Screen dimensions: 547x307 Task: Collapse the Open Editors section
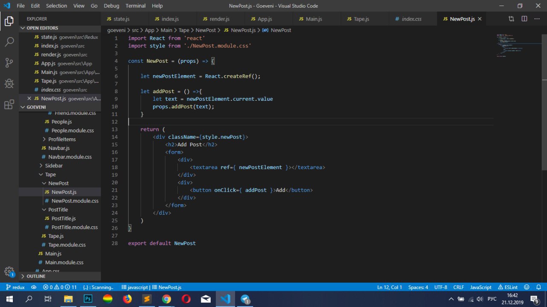42,28
